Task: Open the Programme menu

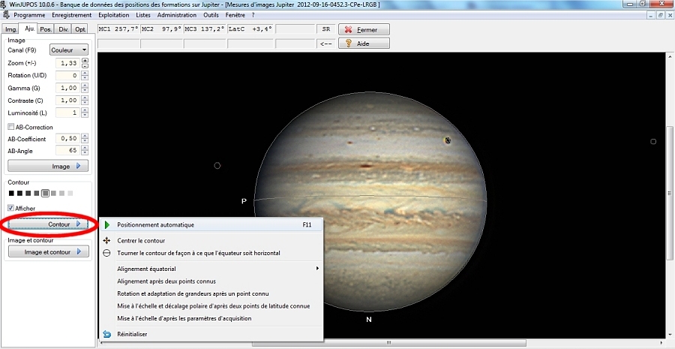Action: pyautogui.click(x=29, y=15)
